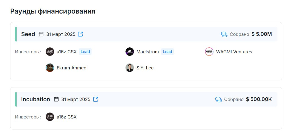Viewport: 291px width, 132px height.
Task: Click the Lead badge next to Maelstrom
Action: tap(167, 52)
